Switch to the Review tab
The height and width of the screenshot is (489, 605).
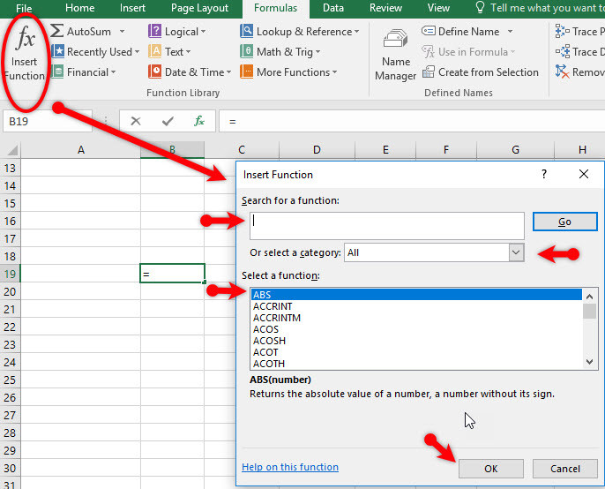(385, 8)
